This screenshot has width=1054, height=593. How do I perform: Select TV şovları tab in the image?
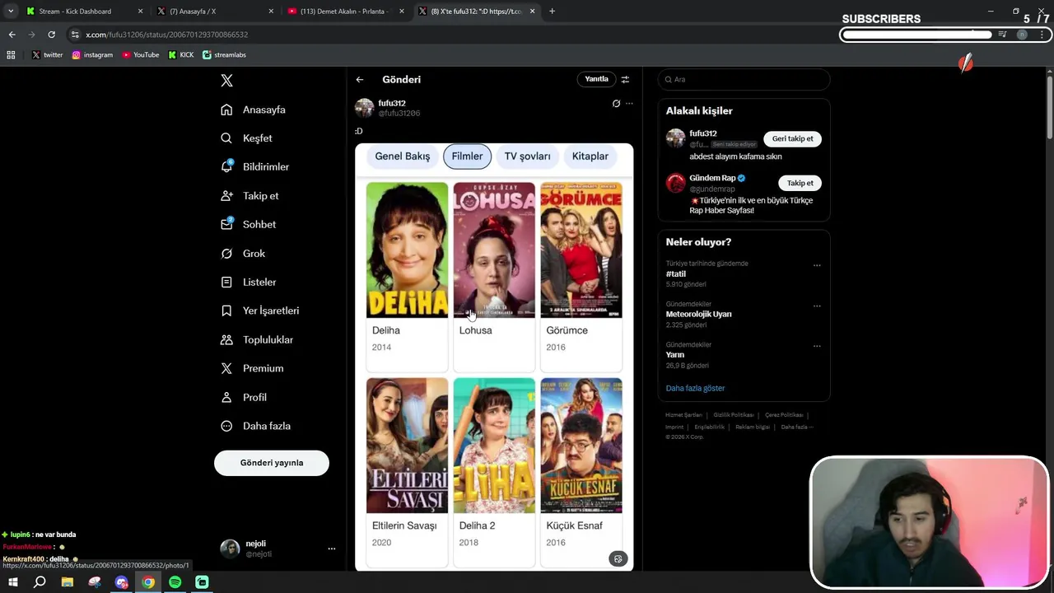coord(527,156)
